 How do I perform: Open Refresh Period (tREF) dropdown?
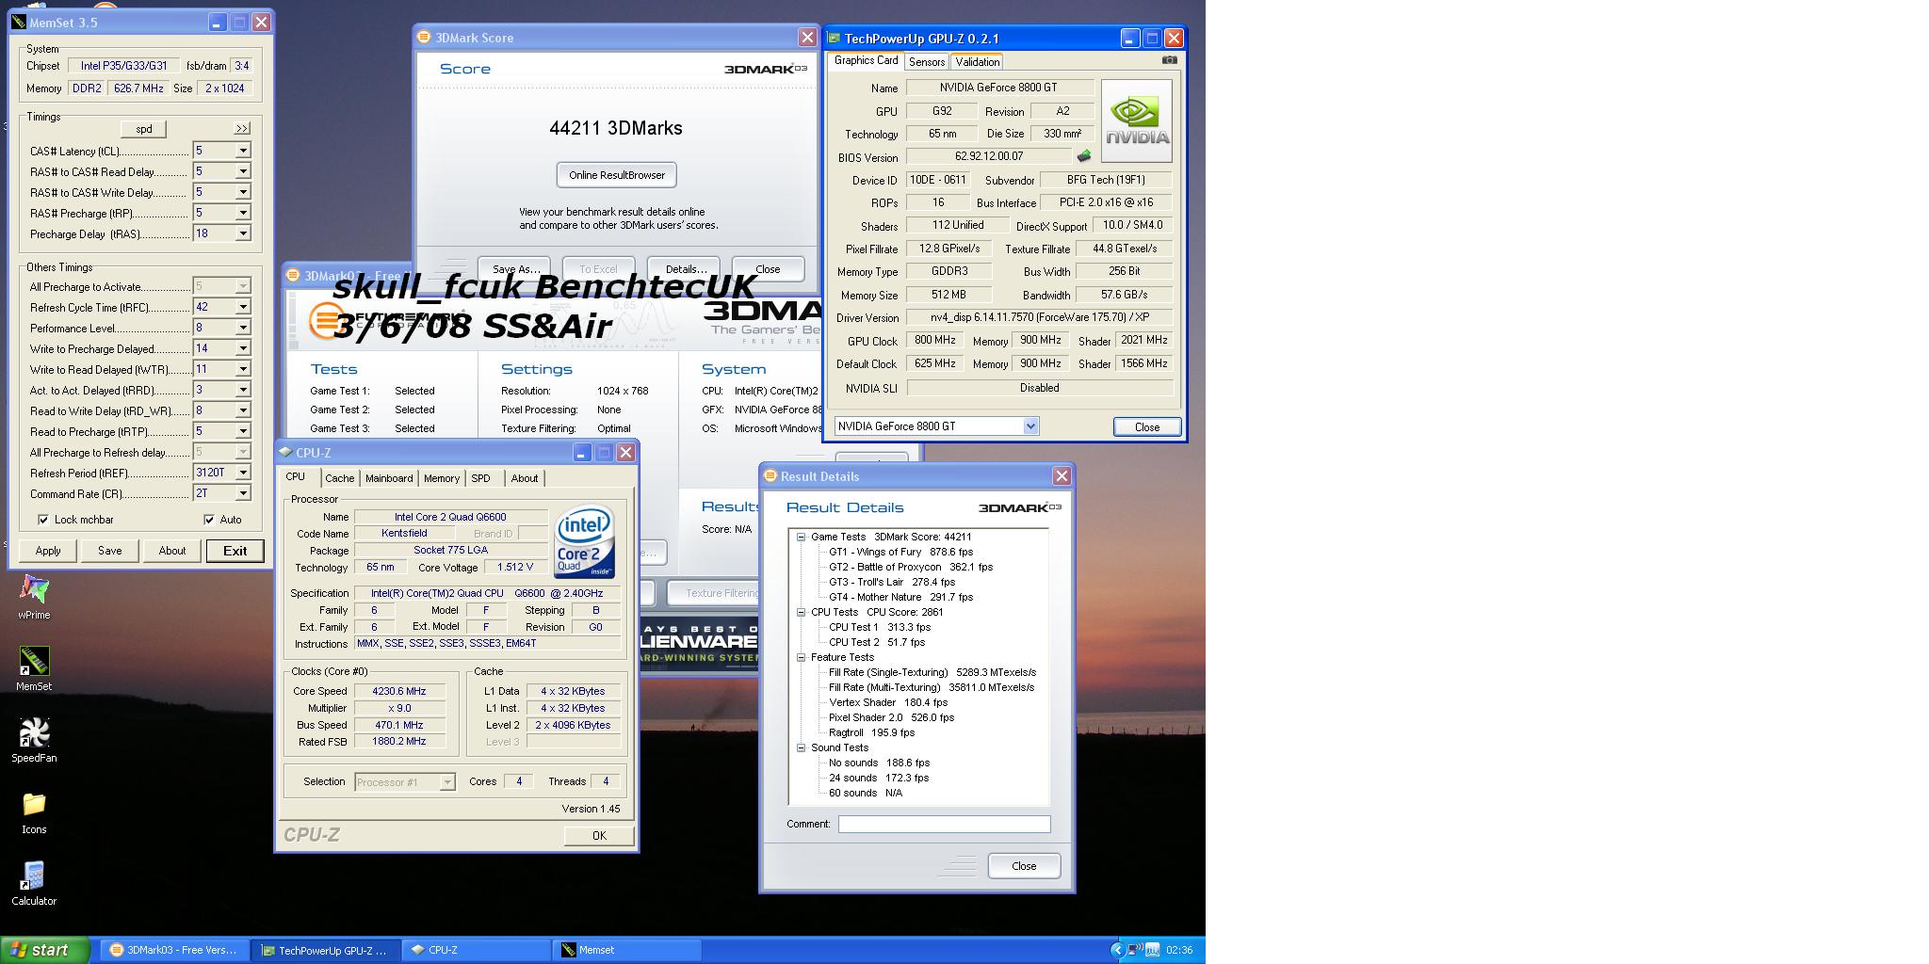pos(243,473)
